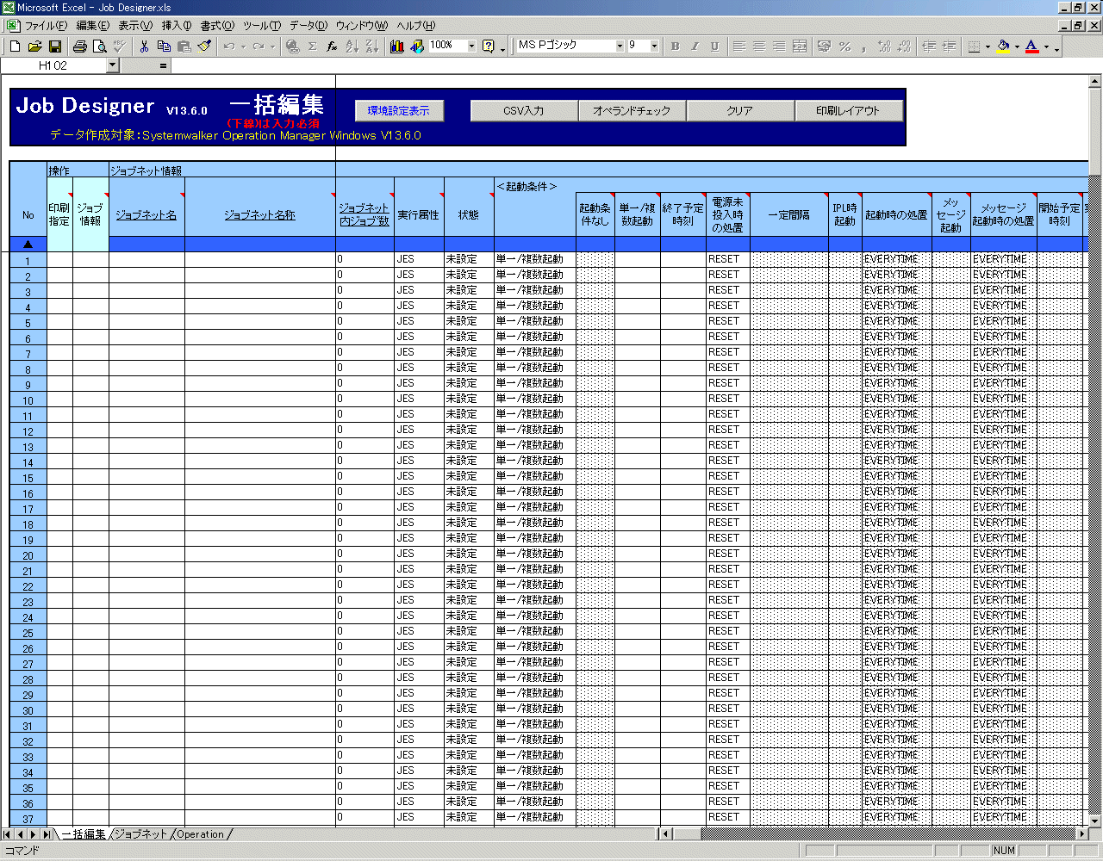1103x861 pixels.
Task: Click the Cut scissors icon
Action: click(144, 46)
